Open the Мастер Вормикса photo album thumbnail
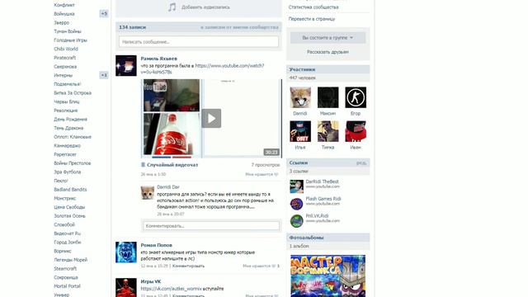The image size is (528, 297). [x=328, y=276]
